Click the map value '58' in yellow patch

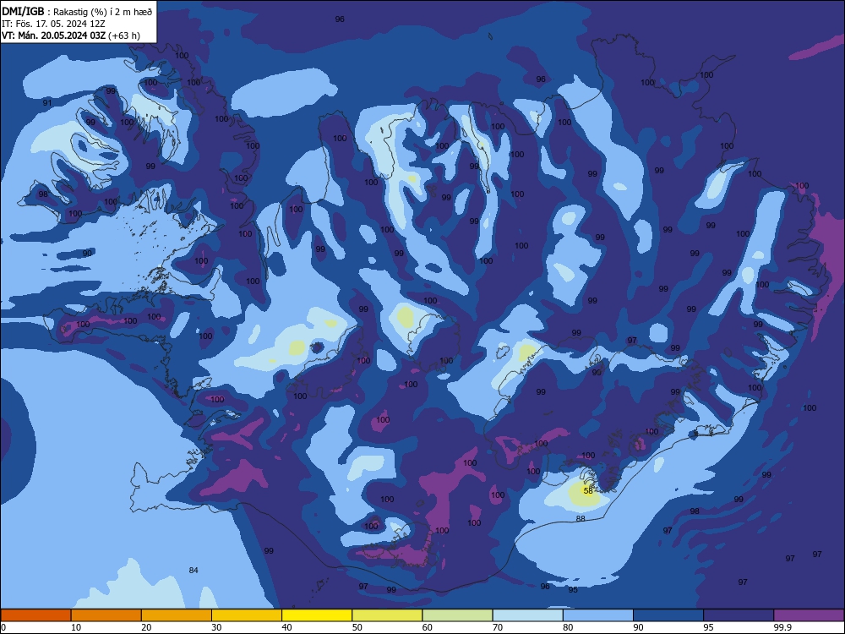(x=588, y=491)
